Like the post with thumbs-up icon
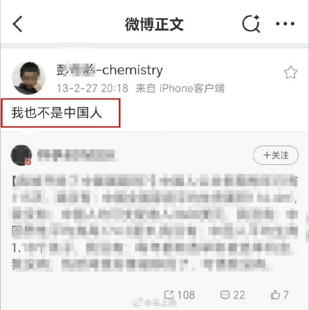Viewport: 309px width, 310px height. click(275, 295)
